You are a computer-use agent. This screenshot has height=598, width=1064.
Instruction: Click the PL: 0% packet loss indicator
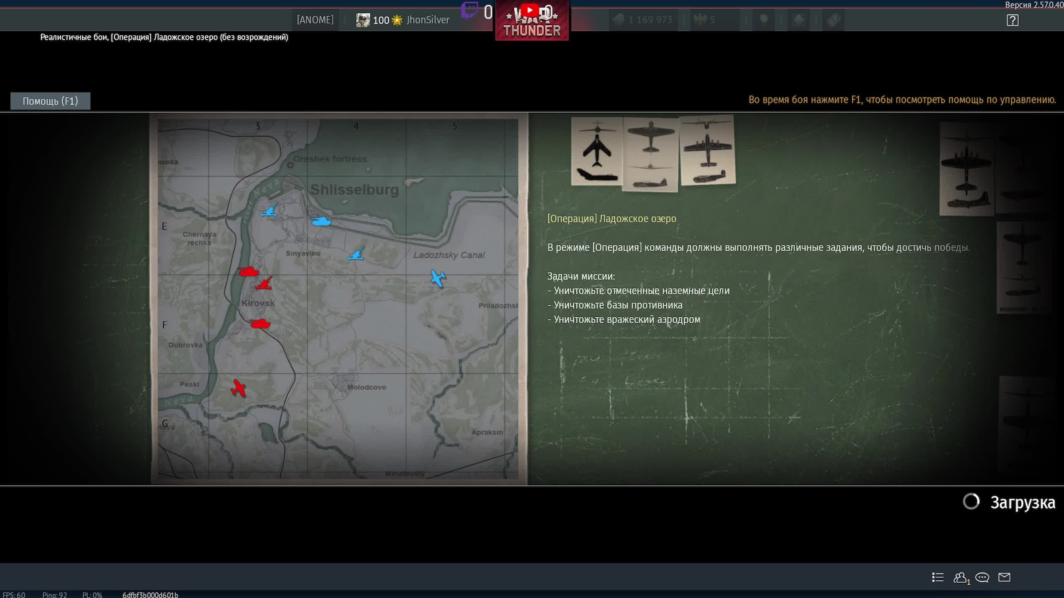(x=92, y=595)
